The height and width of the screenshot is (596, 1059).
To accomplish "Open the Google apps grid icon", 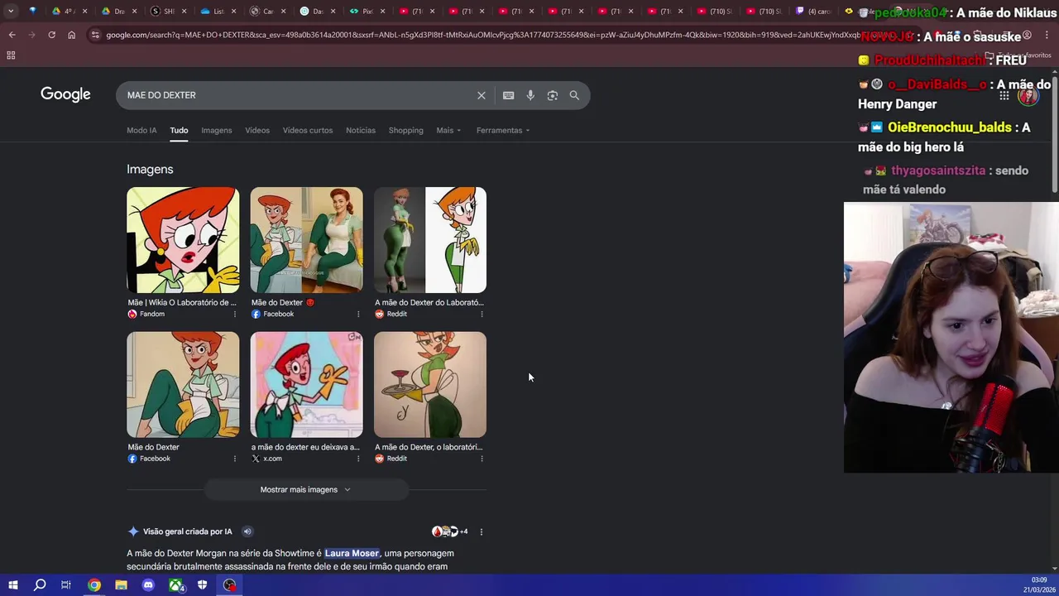I will pos(1004,95).
